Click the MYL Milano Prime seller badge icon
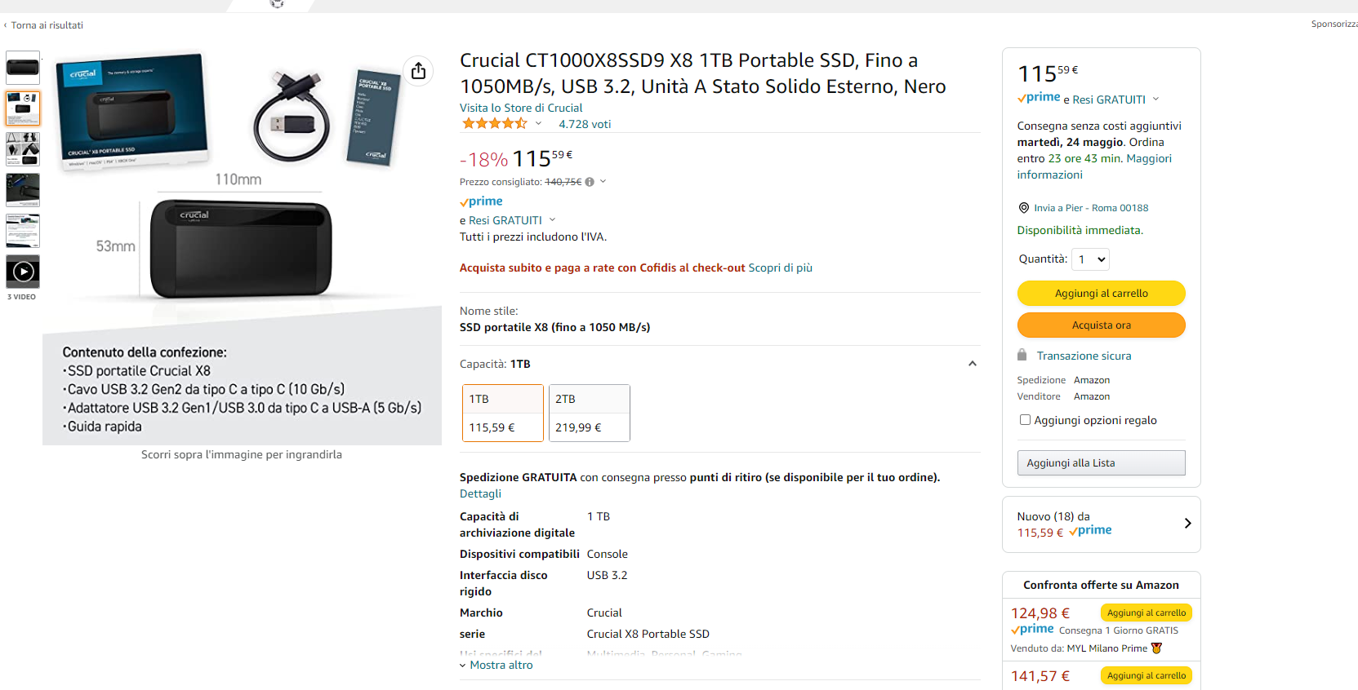 pos(1156,648)
